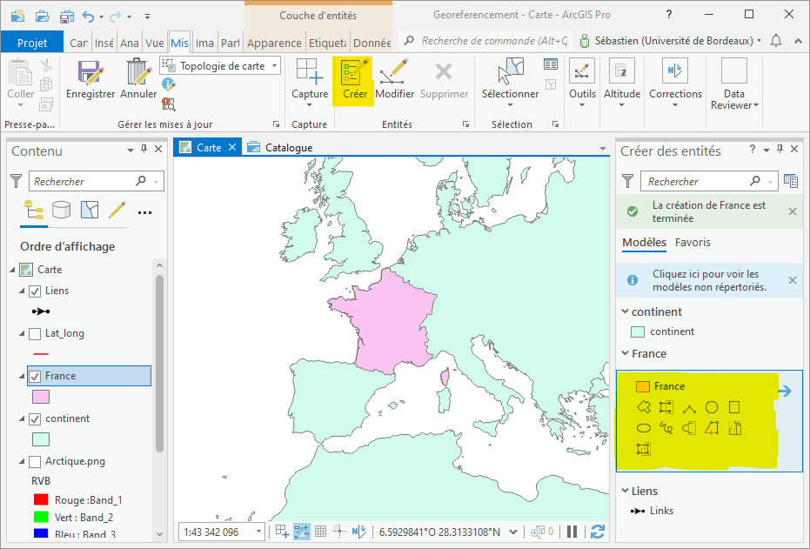Select the Rectangle construction tool

(x=734, y=406)
